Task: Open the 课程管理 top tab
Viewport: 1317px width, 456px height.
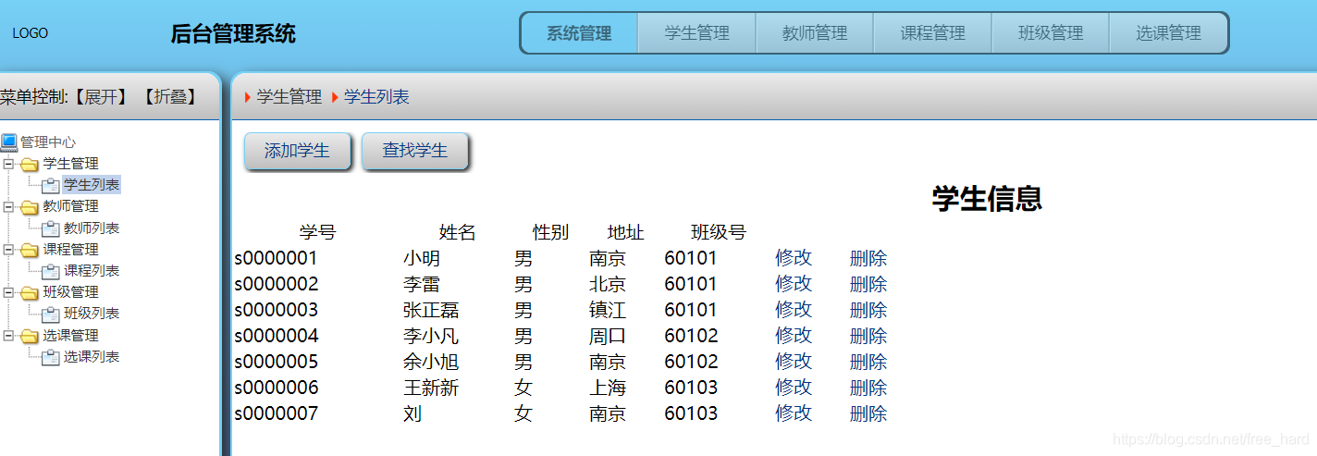Action: click(x=932, y=33)
